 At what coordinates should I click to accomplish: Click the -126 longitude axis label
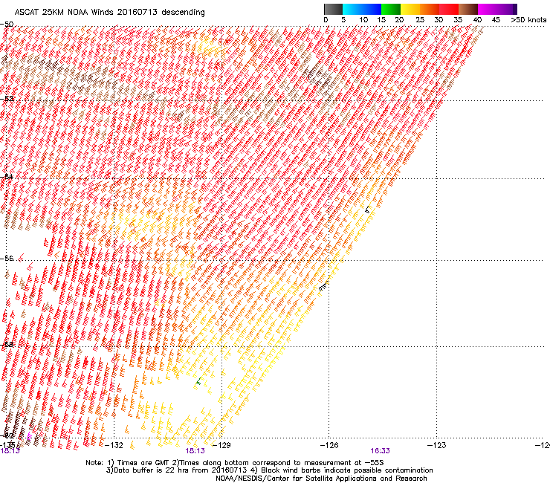tap(329, 445)
